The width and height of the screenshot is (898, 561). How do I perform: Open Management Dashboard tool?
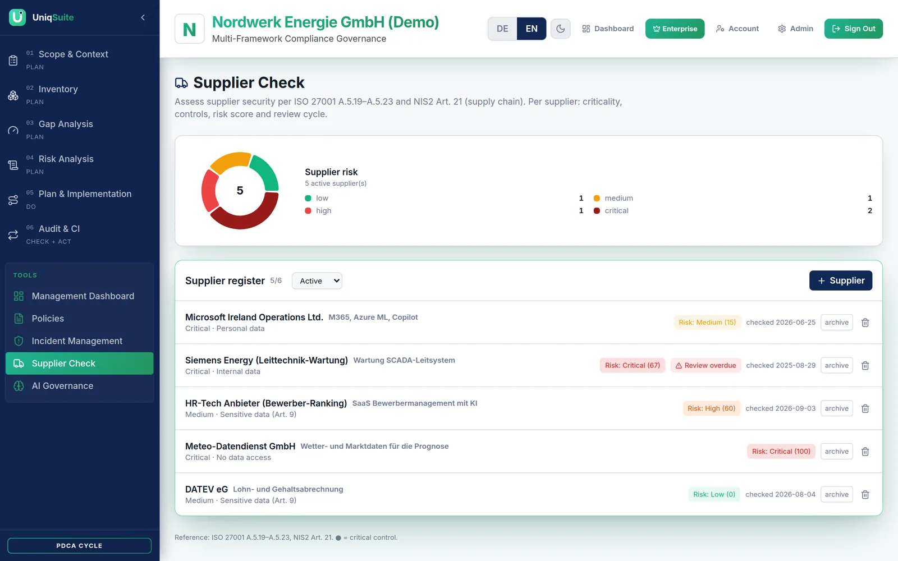(80, 296)
